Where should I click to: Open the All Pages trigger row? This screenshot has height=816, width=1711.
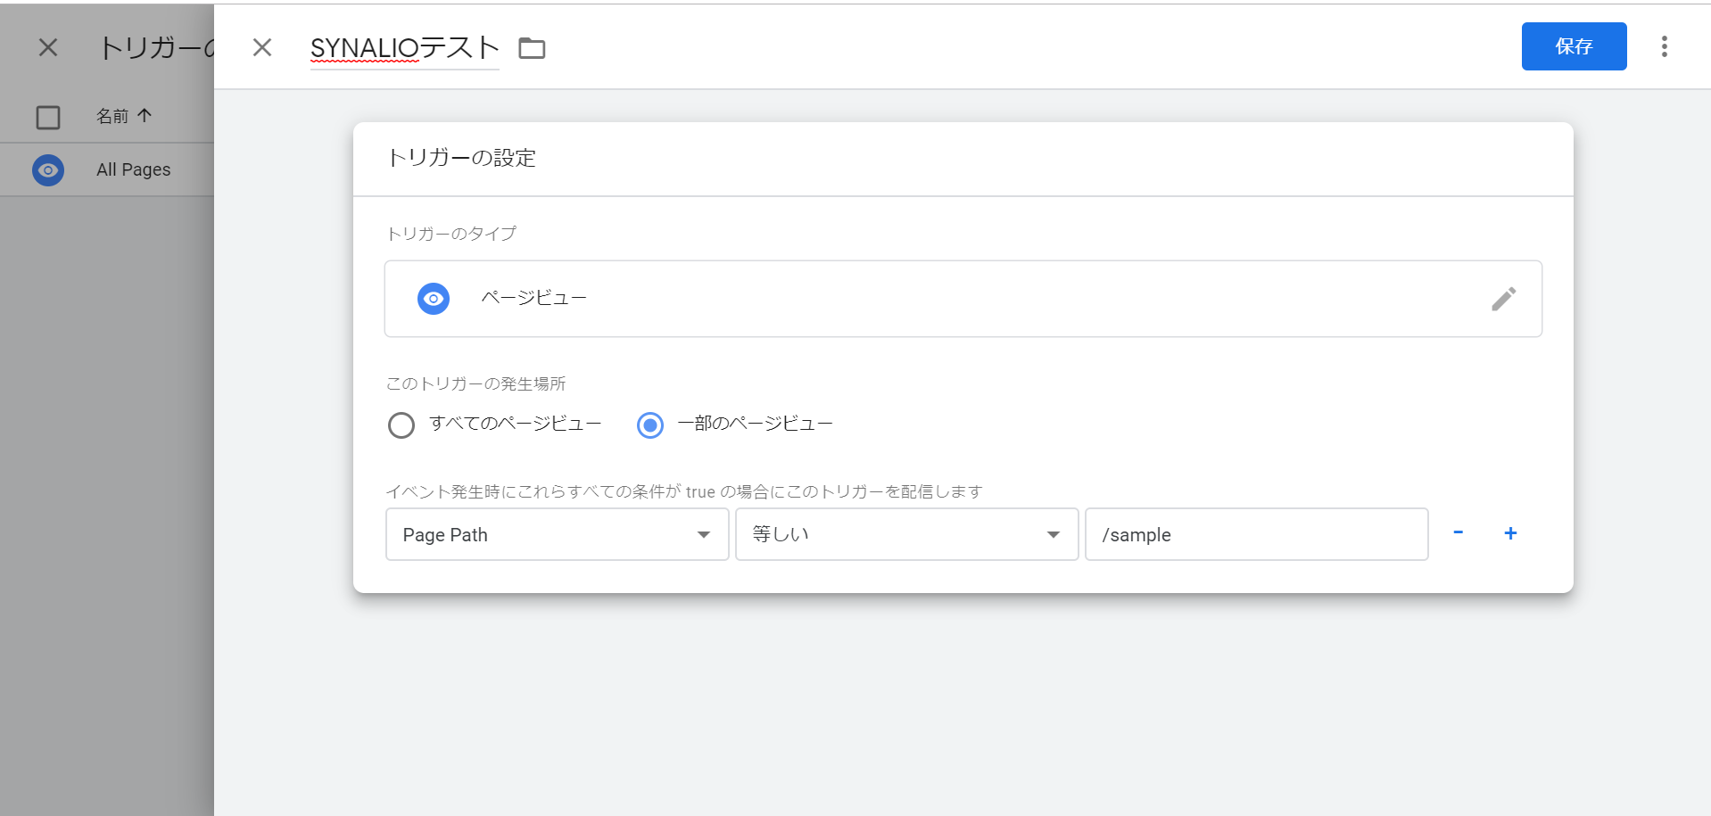point(134,169)
